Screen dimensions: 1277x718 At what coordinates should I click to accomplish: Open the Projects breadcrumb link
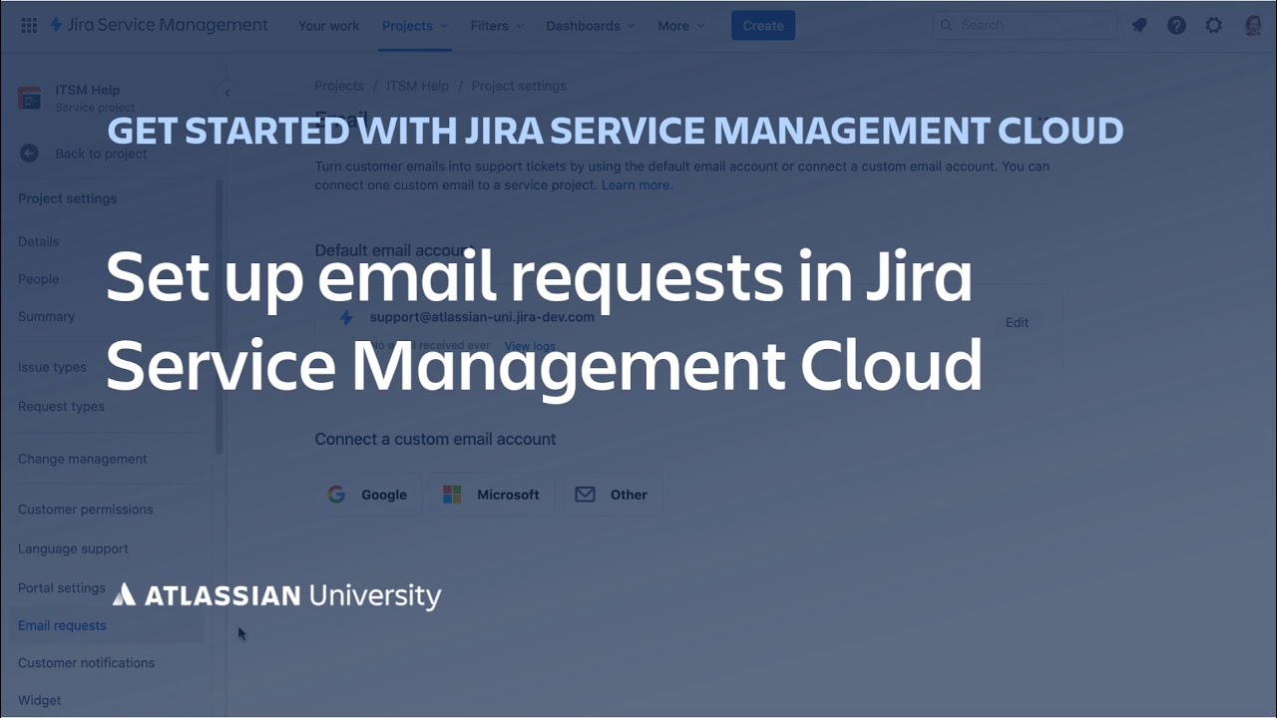click(339, 86)
